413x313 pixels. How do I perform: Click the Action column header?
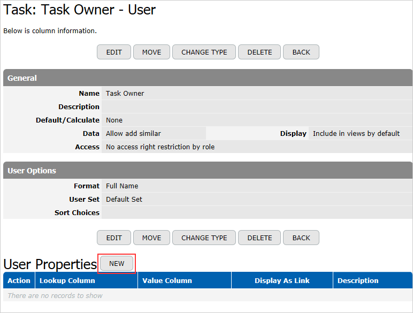[19, 280]
